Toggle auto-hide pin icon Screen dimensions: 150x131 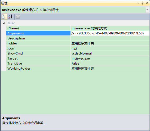[x=142, y=3]
